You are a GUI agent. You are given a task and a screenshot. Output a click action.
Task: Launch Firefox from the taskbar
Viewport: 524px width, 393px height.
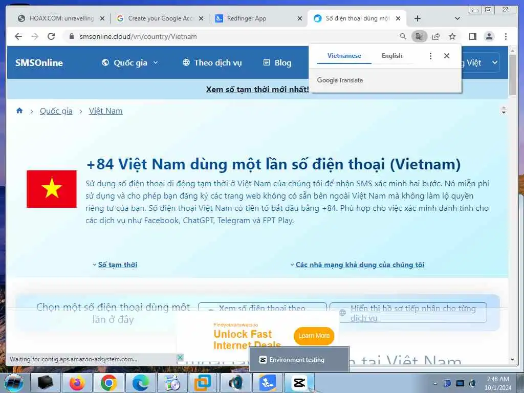point(77,383)
